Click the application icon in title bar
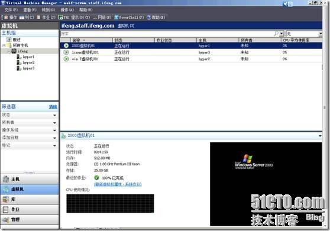The height and width of the screenshot is (231, 330). pos(3,3)
